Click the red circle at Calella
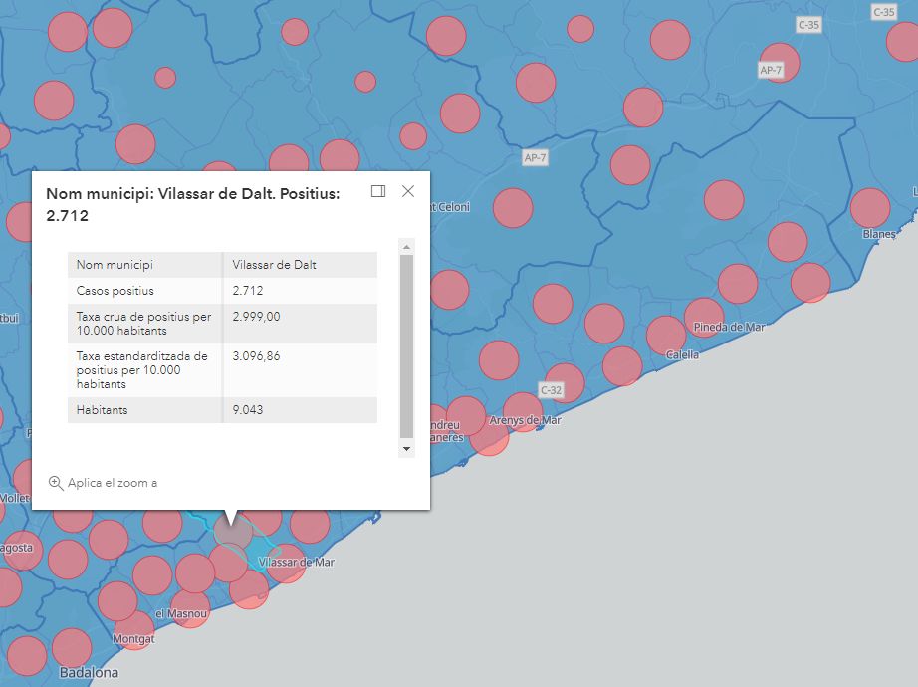 point(666,336)
